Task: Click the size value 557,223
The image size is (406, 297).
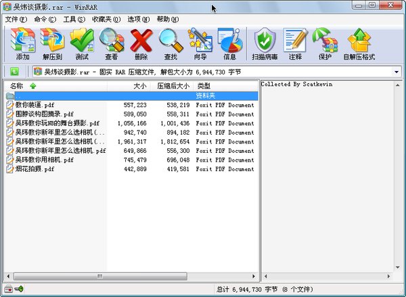Action: 135,105
